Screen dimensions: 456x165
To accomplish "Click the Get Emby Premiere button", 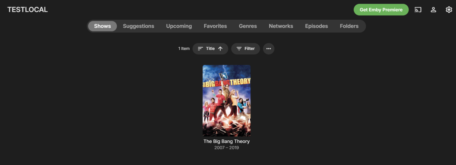I will click(381, 10).
